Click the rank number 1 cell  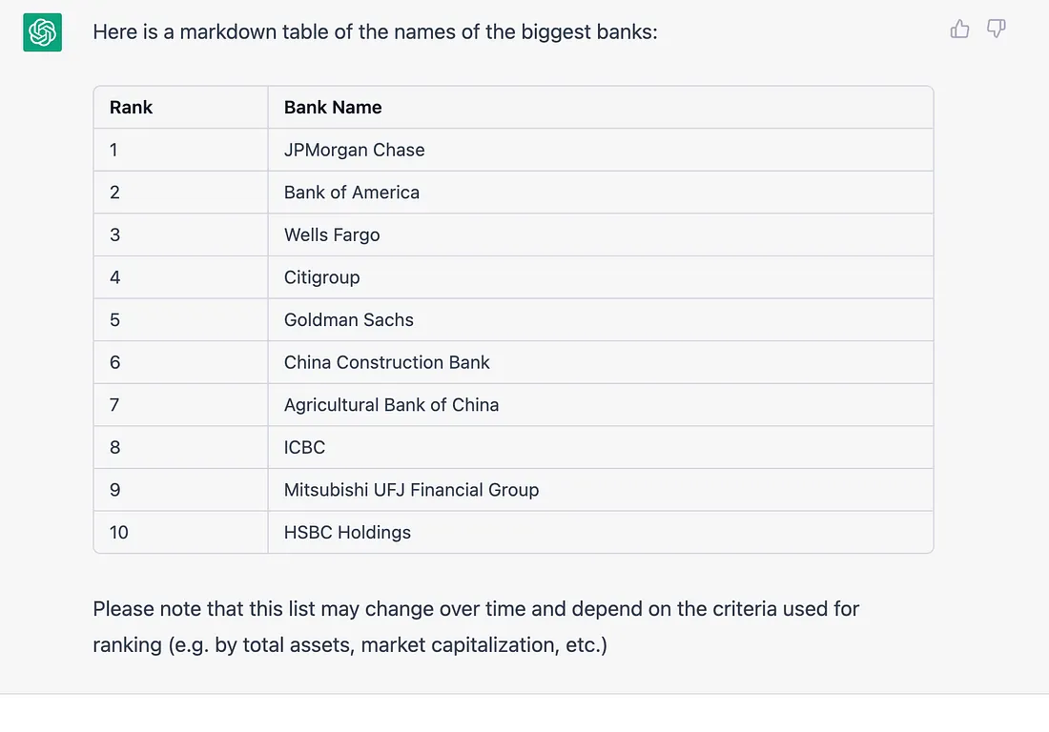180,150
